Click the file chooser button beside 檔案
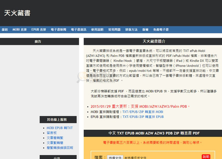The image size is (222, 159). 115,157
